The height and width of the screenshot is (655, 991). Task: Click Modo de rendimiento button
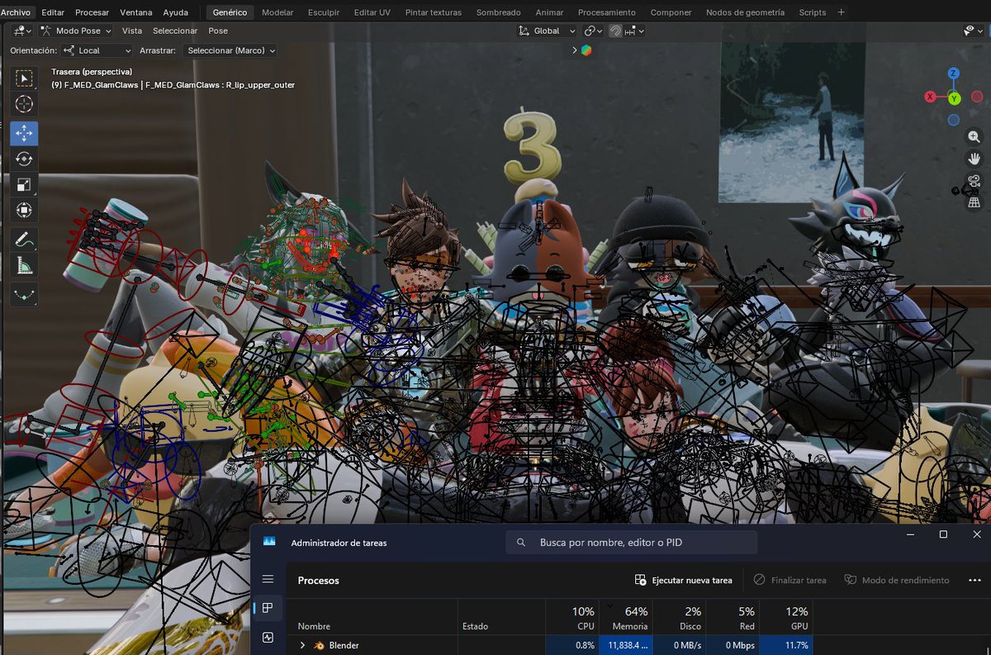[897, 580]
